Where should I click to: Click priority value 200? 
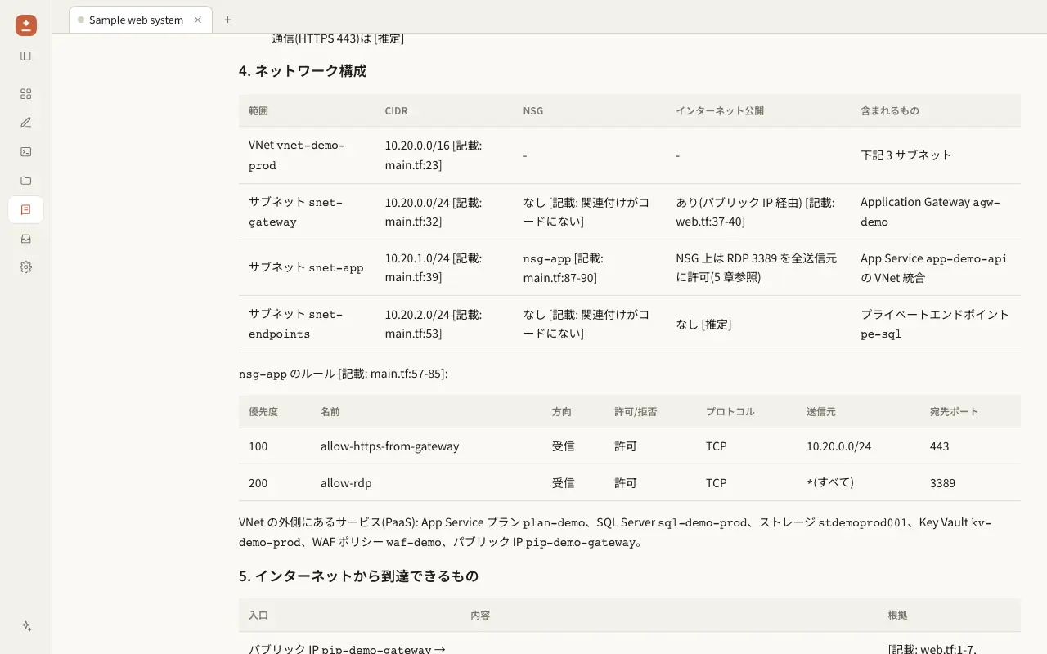click(x=258, y=483)
